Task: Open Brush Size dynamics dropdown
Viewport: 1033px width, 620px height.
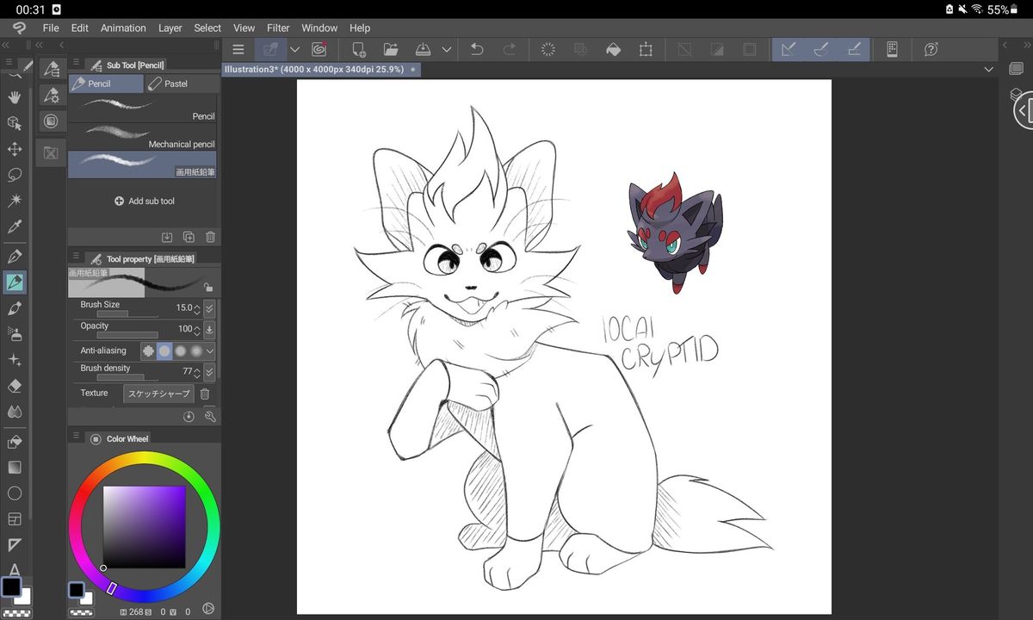Action: [x=209, y=308]
